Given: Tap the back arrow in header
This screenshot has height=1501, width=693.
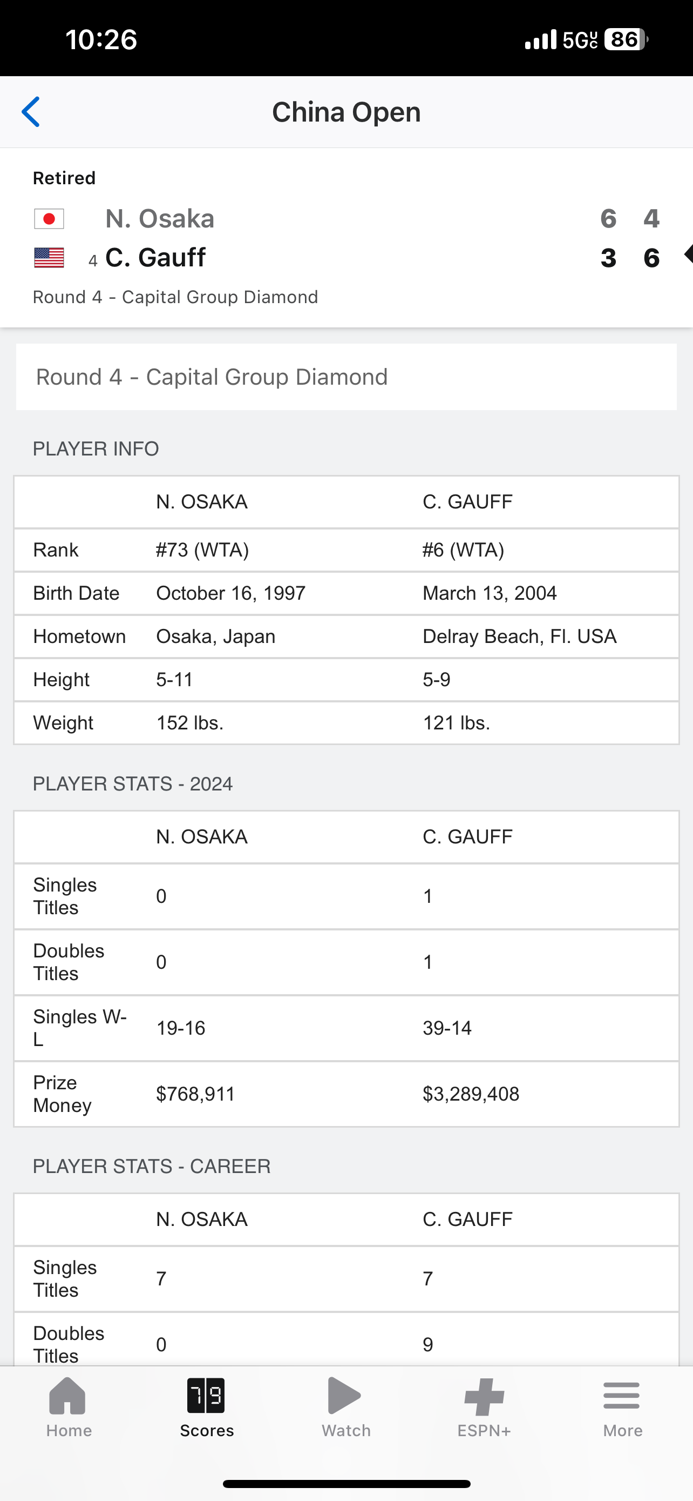Looking at the screenshot, I should pos(31,112).
